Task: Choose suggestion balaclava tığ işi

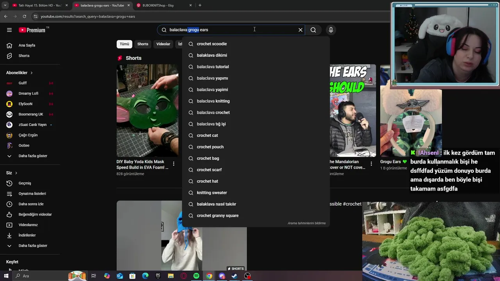Action: tap(256, 124)
